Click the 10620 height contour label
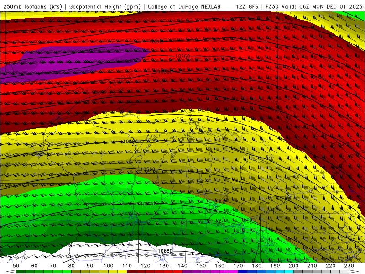The width and height of the screenshot is (365, 274). click(x=148, y=204)
